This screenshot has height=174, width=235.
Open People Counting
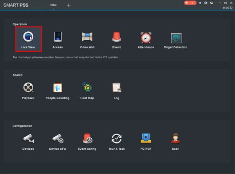pyautogui.click(x=58, y=89)
